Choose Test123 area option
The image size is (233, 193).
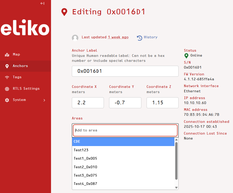pyautogui.click(x=123, y=150)
